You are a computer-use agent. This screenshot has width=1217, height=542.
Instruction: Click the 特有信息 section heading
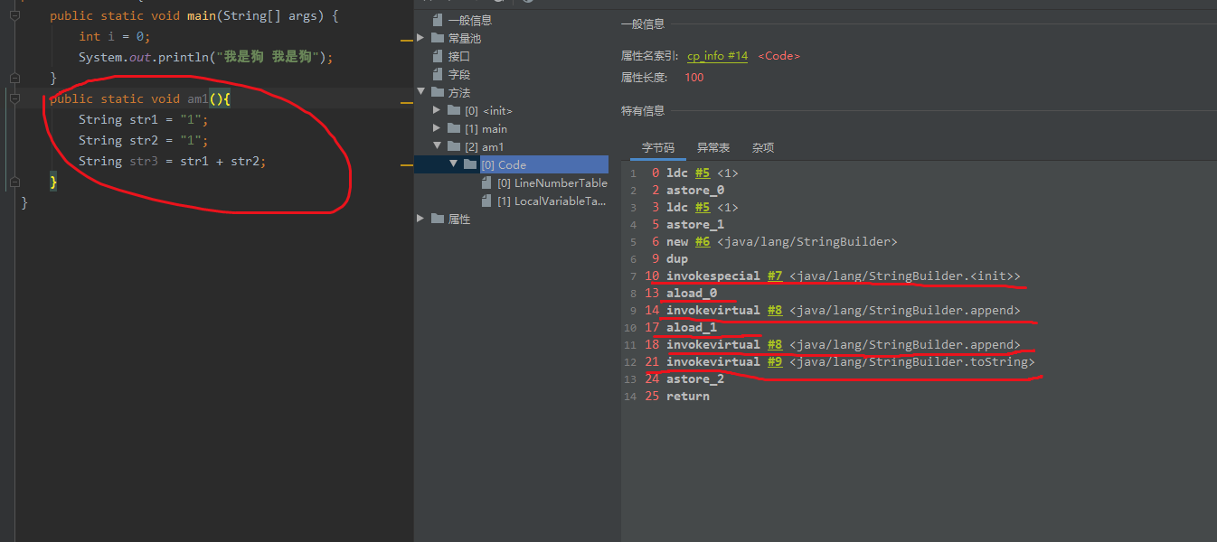(x=643, y=110)
